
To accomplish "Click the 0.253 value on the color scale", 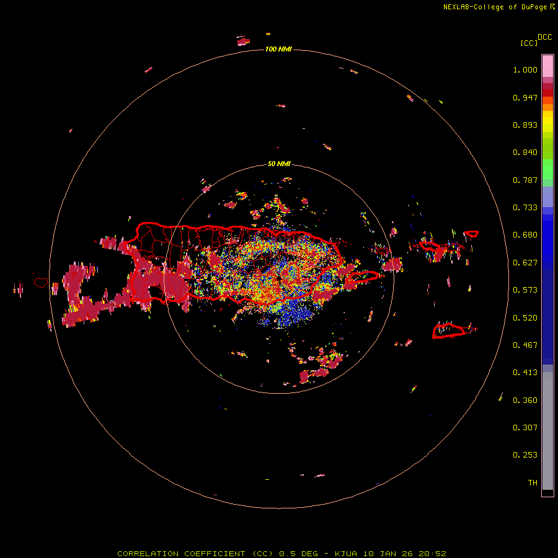I will pos(525,455).
